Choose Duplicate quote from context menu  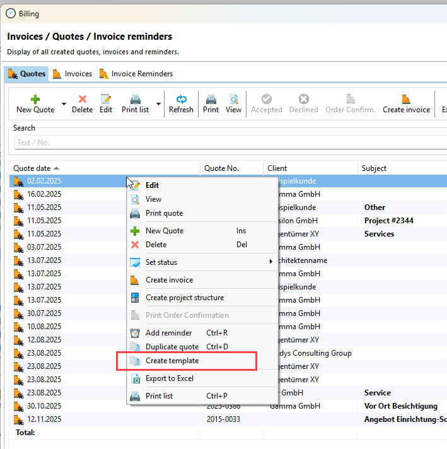point(172,347)
